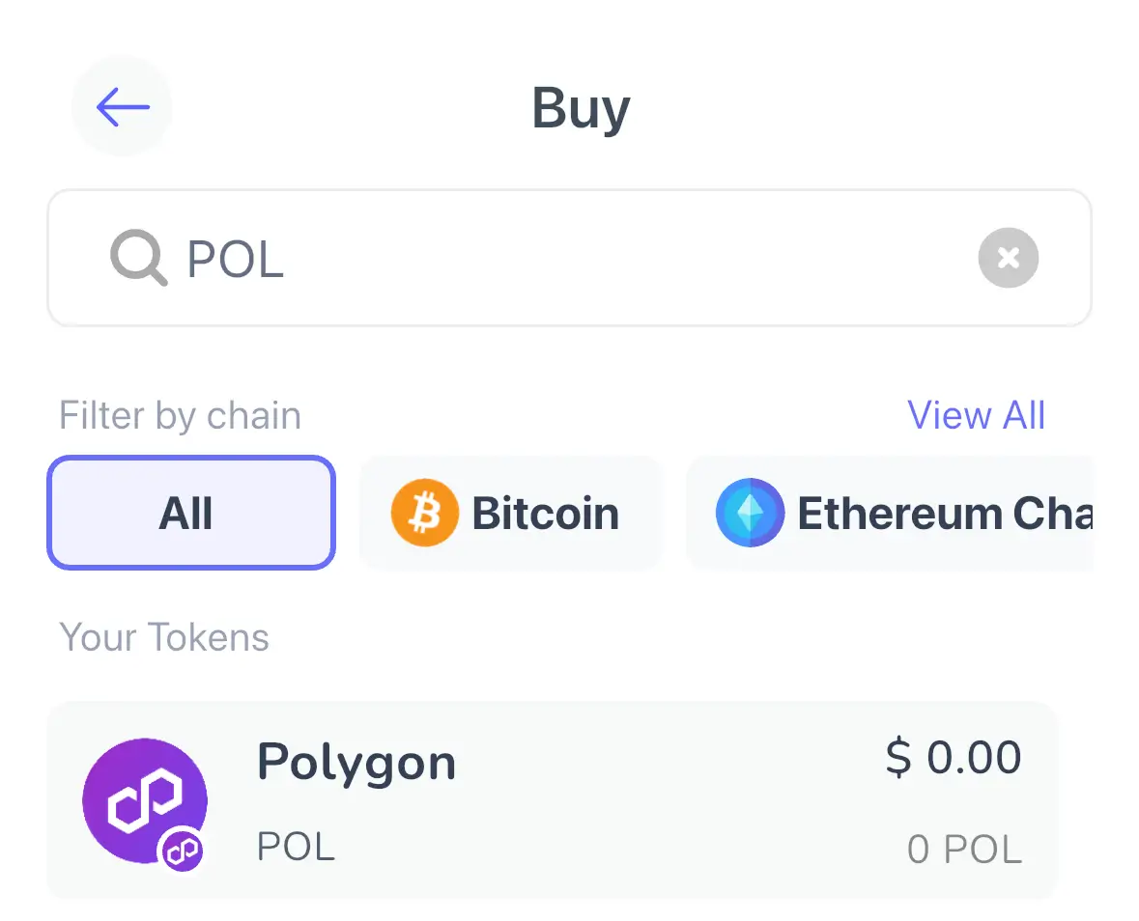Image resolution: width=1139 pixels, height=921 pixels.
Task: Click the Your Tokens section header
Action: coord(164,637)
